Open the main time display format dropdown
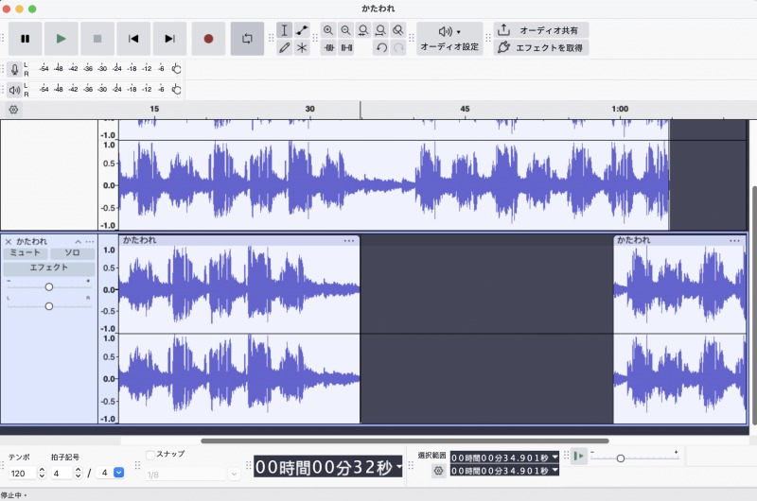This screenshot has height=501, width=757. (398, 466)
